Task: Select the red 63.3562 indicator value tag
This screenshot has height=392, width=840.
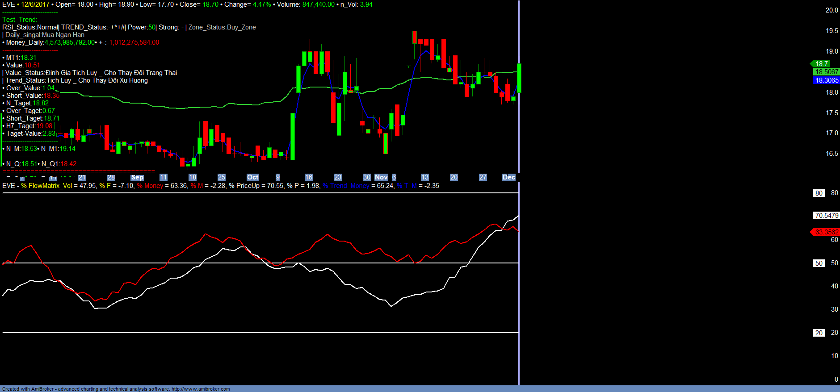Action: [826, 232]
